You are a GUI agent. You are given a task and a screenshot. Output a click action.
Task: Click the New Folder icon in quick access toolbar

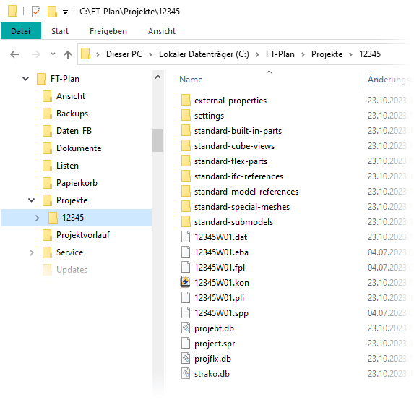pos(52,12)
